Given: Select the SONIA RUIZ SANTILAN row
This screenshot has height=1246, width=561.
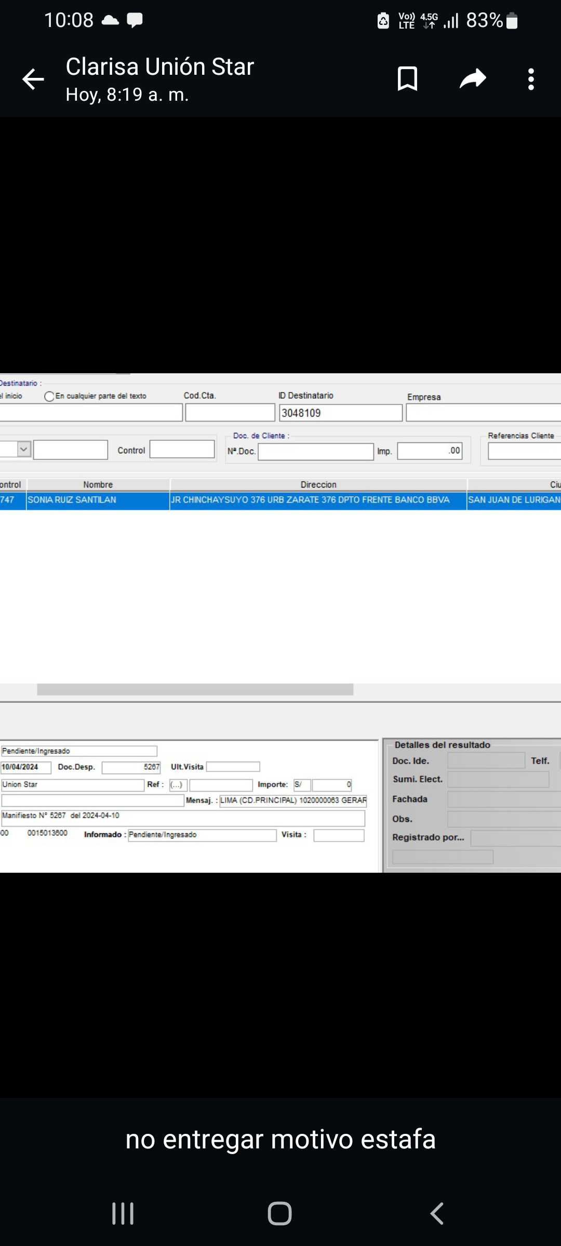Looking at the screenshot, I should pyautogui.click(x=98, y=500).
